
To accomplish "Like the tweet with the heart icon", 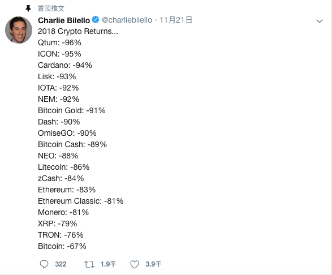I will tap(135, 264).
